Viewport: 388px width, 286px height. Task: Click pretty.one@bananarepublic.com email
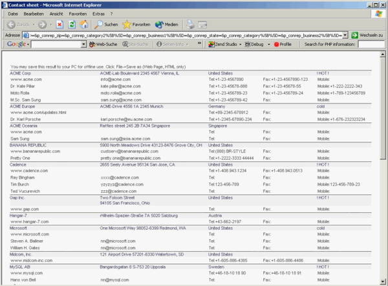click(x=131, y=158)
